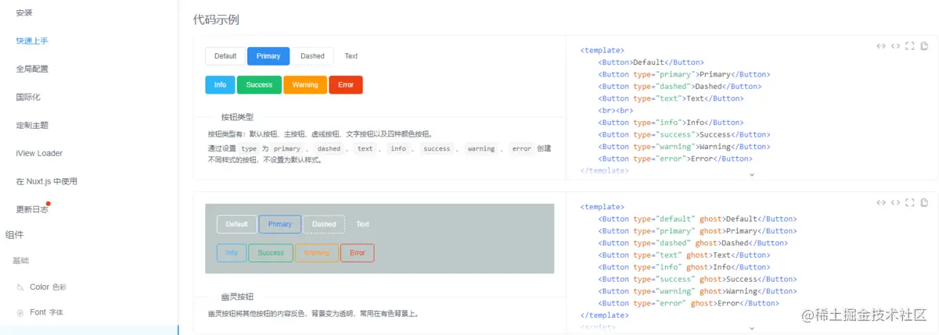Click the double-arrow icon in the first code panel
The height and width of the screenshot is (335, 939).
coord(881,46)
